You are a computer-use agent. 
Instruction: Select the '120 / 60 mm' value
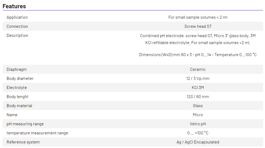click(198, 97)
